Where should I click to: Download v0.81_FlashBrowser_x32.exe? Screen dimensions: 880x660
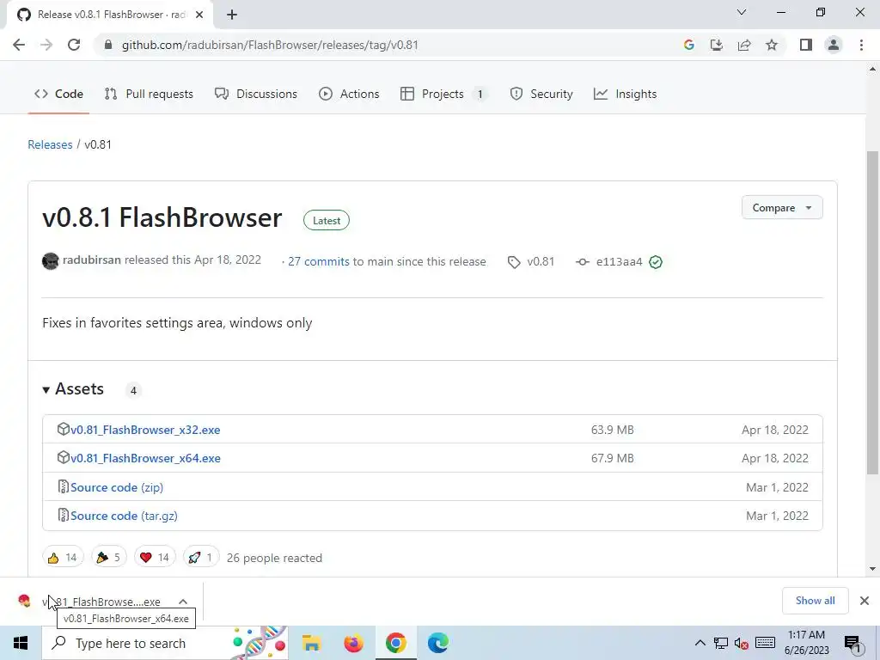(144, 430)
